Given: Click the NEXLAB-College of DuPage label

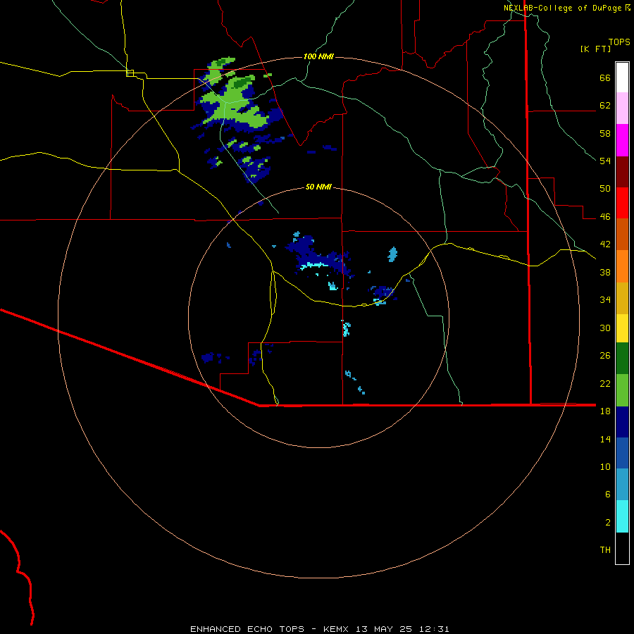Looking at the screenshot, I should 564,8.
